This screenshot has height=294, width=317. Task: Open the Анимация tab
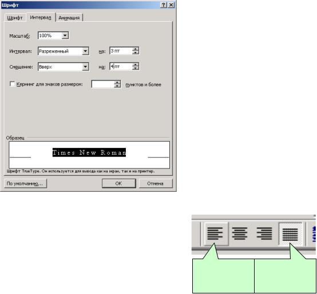click(x=69, y=18)
